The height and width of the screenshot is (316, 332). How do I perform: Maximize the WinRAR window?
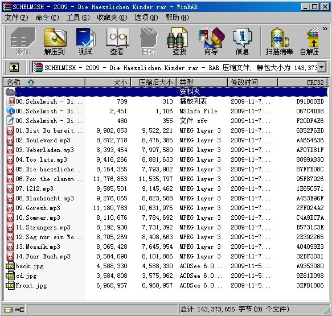click(315, 7)
